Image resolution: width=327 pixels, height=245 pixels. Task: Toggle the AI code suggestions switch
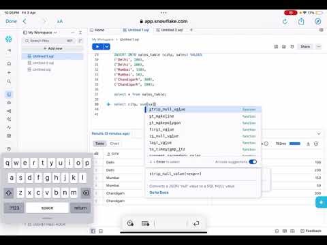pos(253,162)
